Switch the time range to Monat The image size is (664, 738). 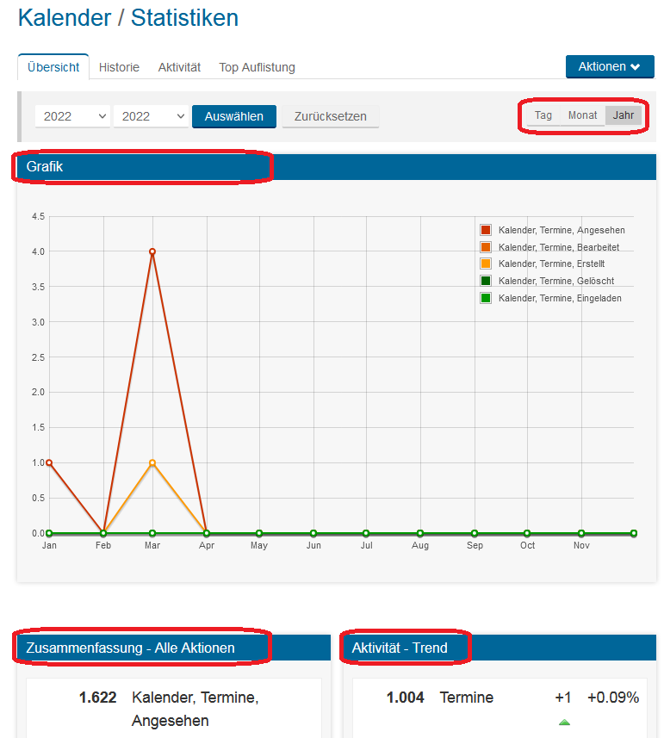pos(582,115)
